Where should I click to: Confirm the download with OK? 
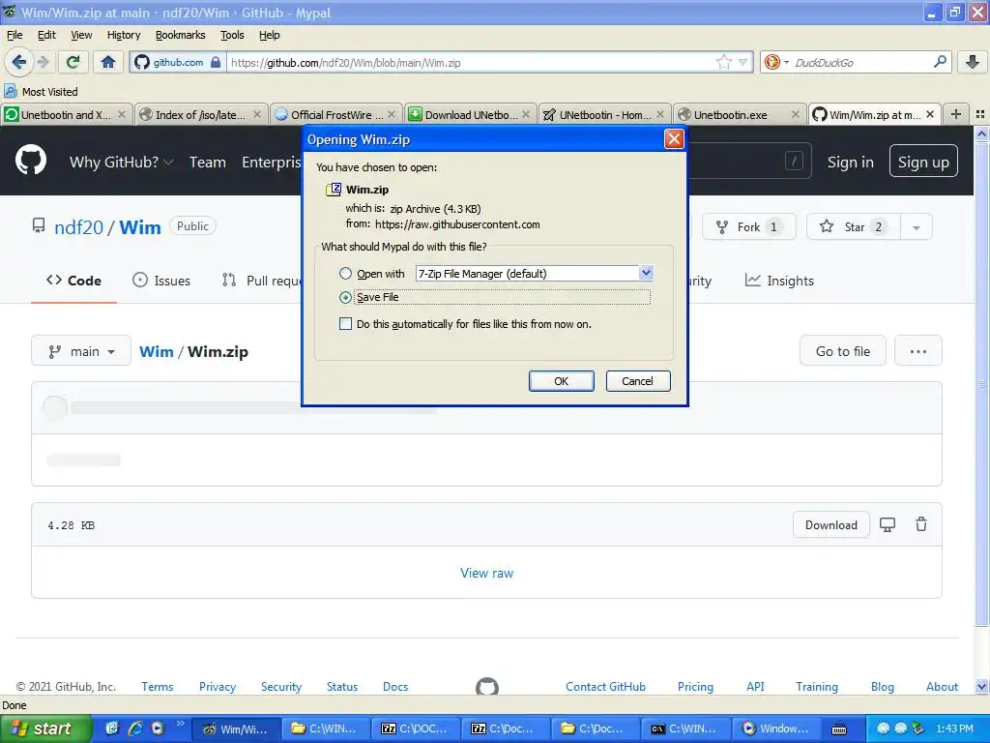pos(562,381)
